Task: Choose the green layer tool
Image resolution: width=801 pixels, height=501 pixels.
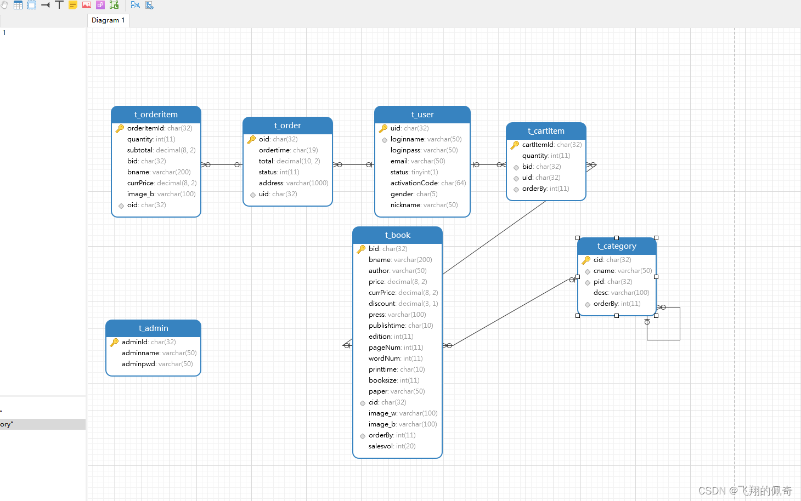Action: point(114,5)
